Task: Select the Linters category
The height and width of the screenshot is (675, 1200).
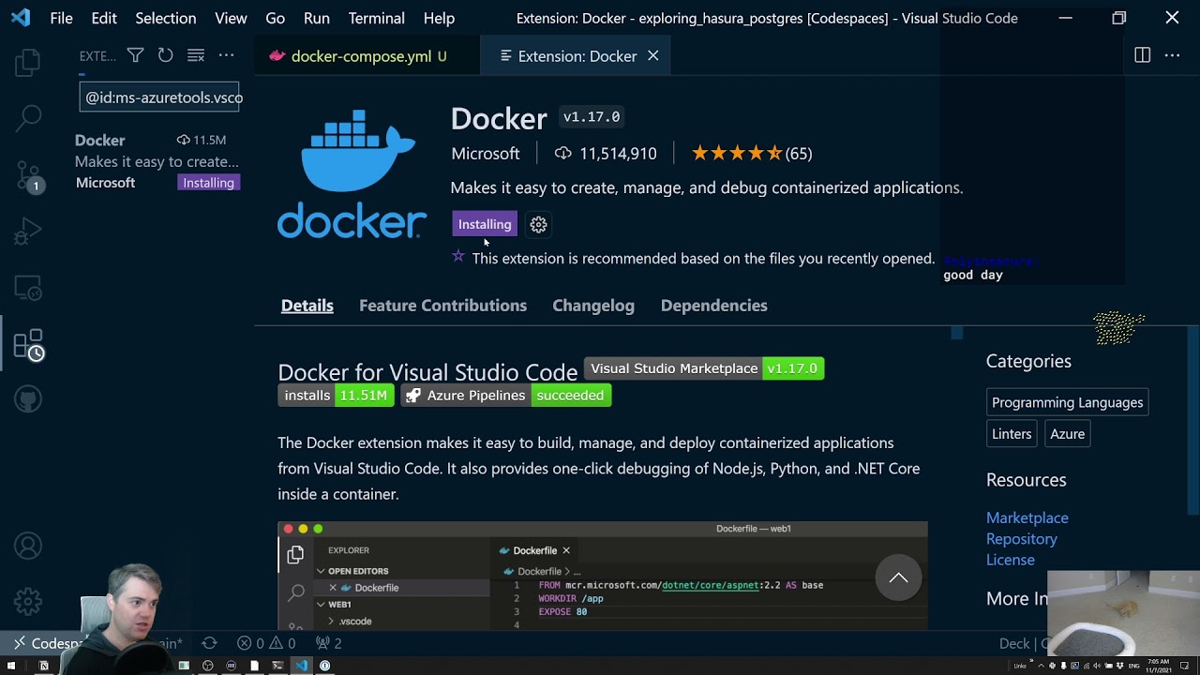Action: (x=1012, y=434)
